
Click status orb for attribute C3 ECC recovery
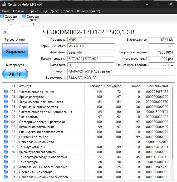[x=6, y=167]
